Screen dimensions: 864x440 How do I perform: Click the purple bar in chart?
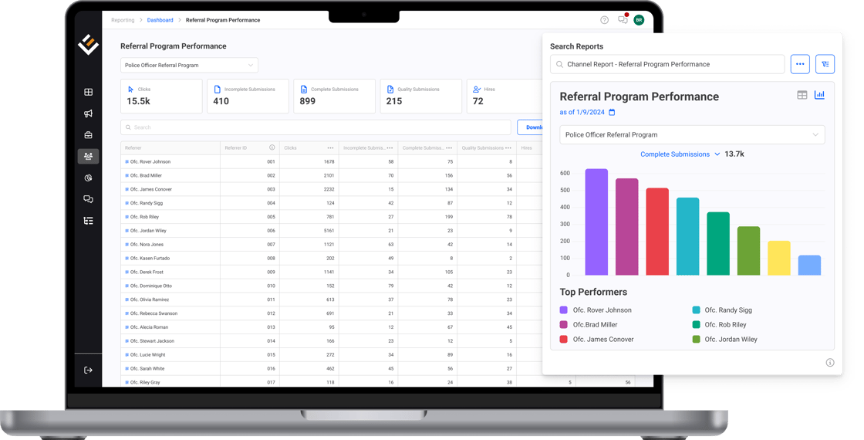pos(596,222)
